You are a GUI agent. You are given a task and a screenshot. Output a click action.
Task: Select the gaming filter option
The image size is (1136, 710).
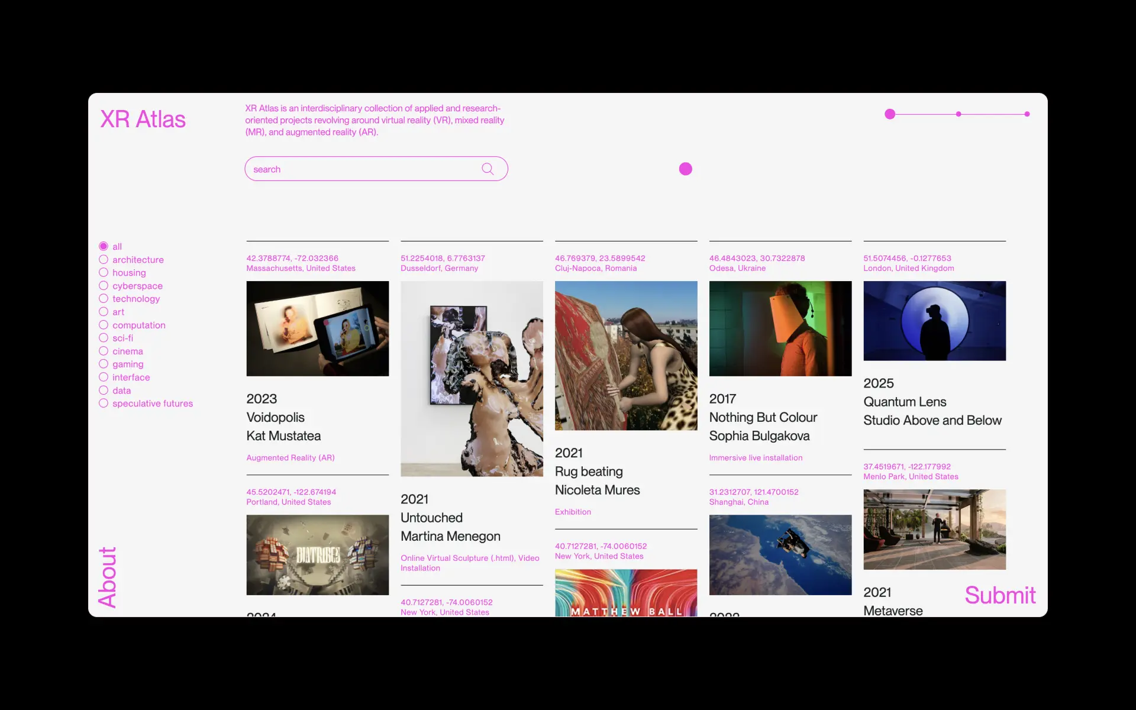click(x=104, y=364)
